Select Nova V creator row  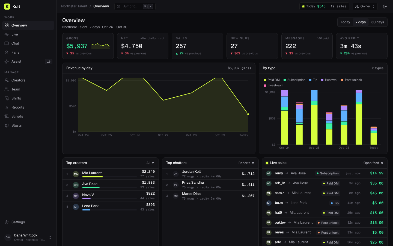(111, 196)
